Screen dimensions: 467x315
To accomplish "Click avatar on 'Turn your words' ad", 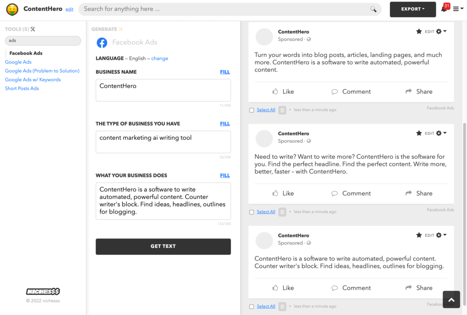I will (264, 37).
